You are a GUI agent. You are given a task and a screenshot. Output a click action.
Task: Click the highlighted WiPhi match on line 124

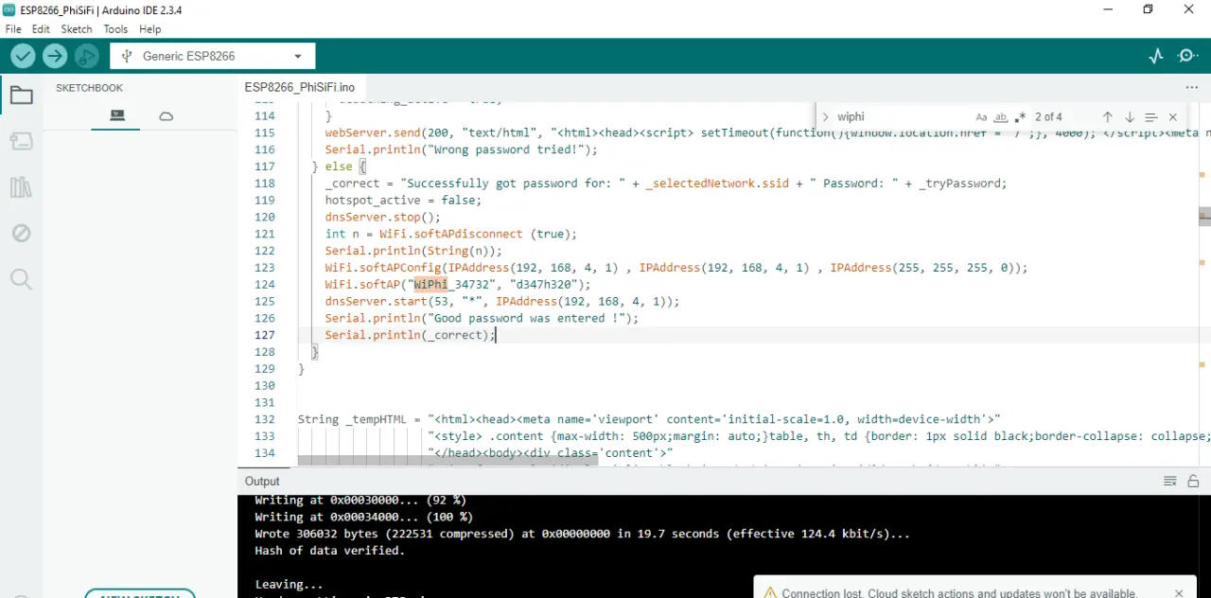pyautogui.click(x=430, y=284)
